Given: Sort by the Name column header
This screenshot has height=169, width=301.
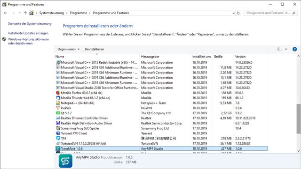Looking at the screenshot, I should coord(97,57).
